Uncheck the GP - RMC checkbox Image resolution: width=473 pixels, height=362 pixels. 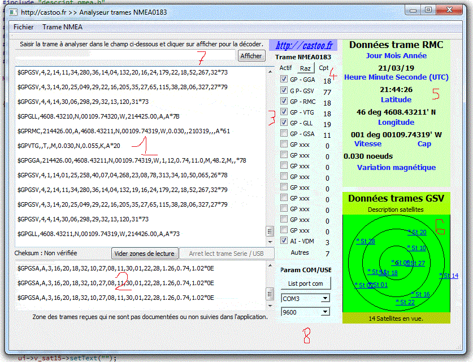click(284, 101)
